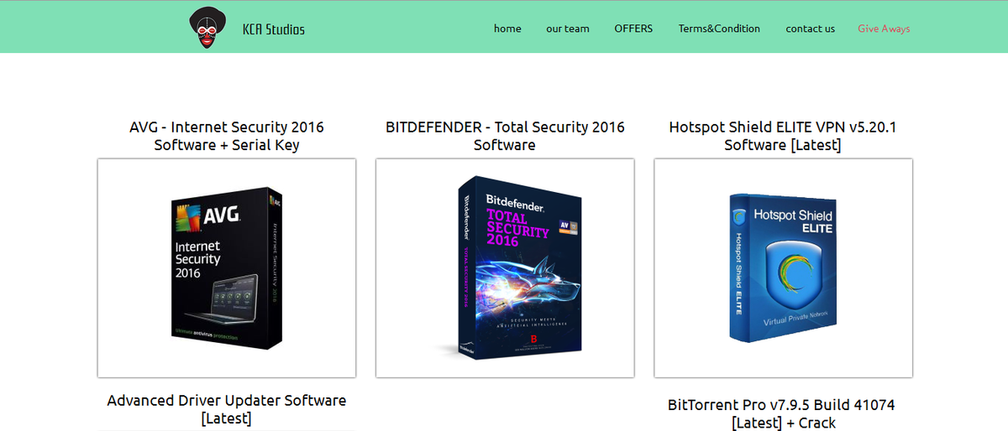Open the BITDEFENDER Total Security 2016 title

pos(505,136)
